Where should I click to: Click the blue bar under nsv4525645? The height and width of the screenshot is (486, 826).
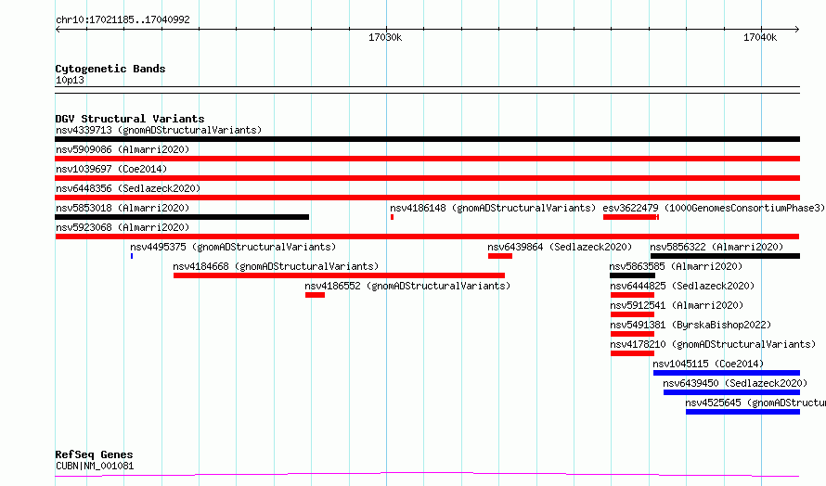742,412
